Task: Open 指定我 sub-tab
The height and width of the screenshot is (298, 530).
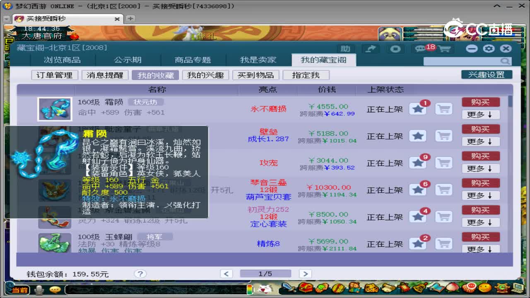Action: click(x=306, y=75)
